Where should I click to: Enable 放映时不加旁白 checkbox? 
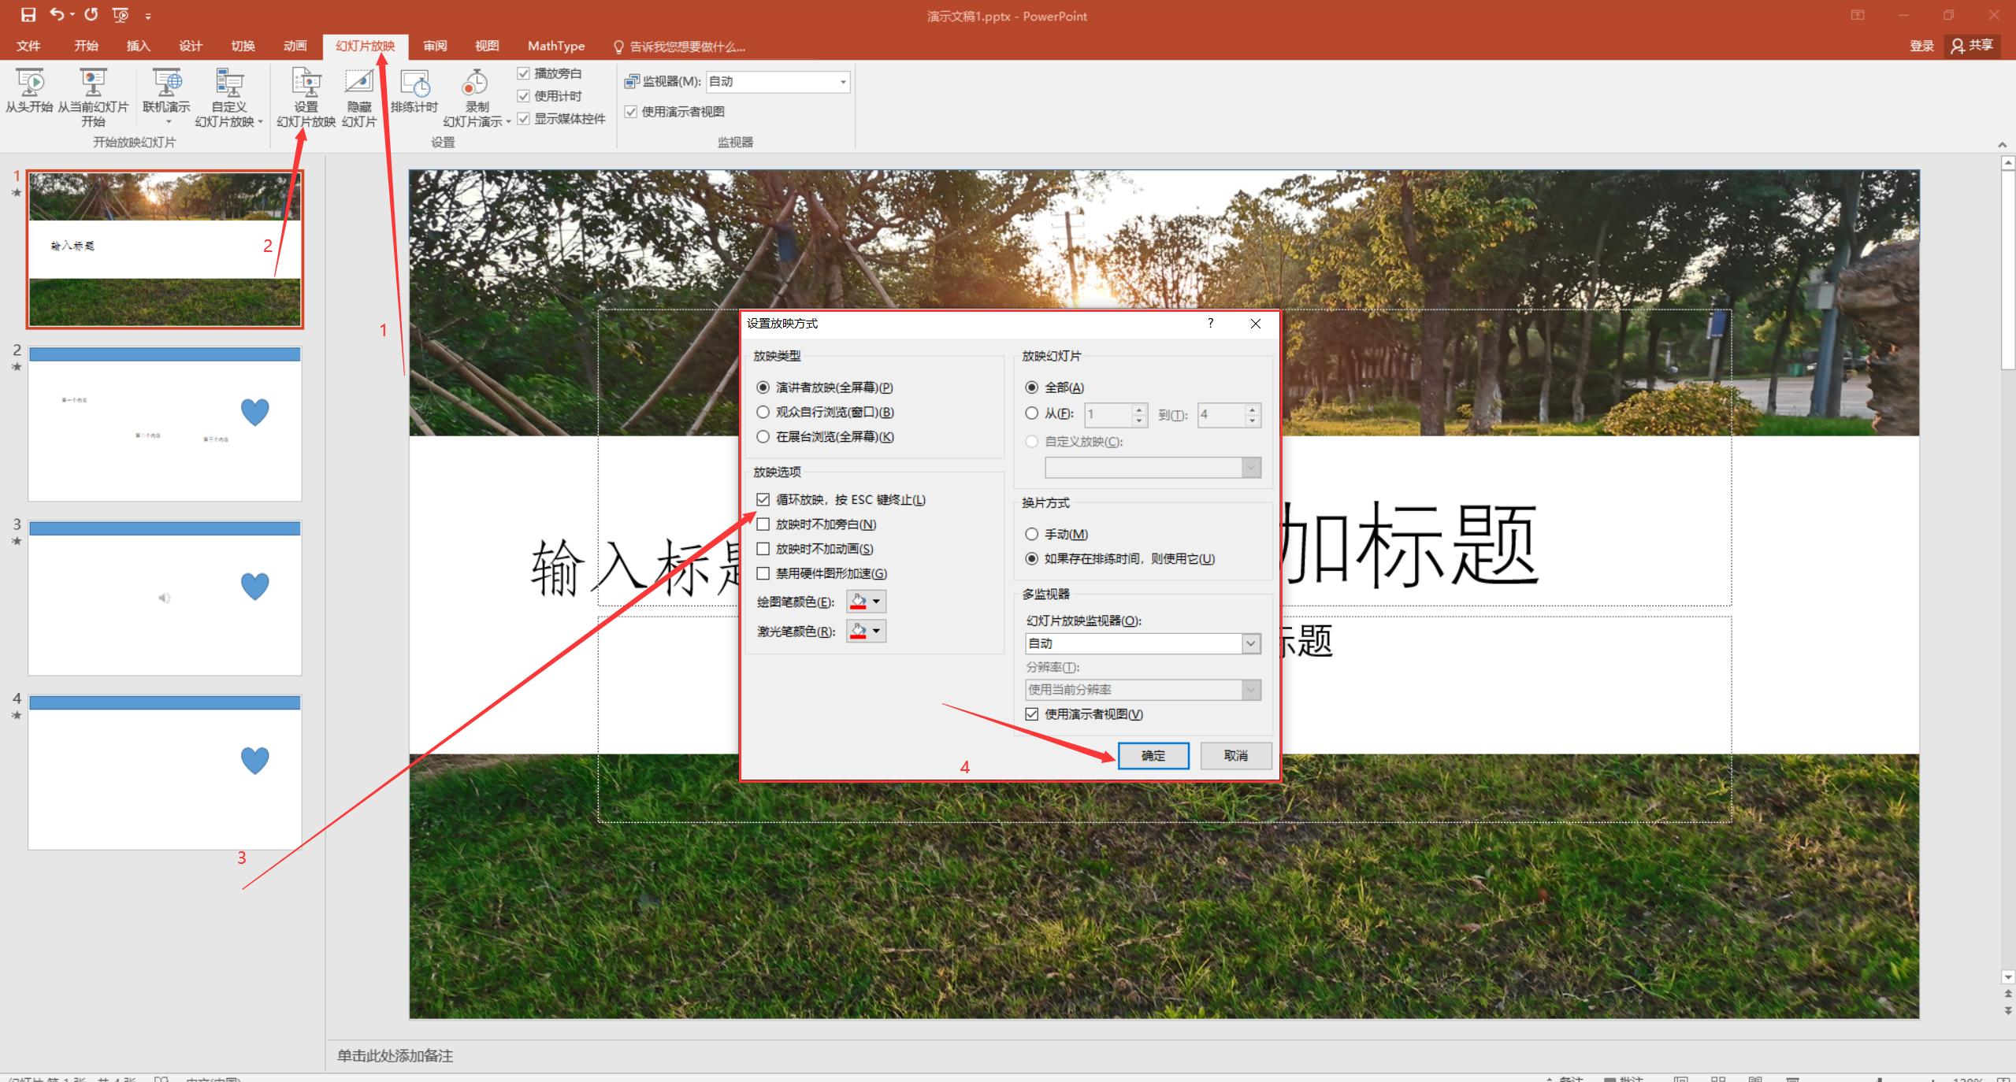click(x=763, y=524)
